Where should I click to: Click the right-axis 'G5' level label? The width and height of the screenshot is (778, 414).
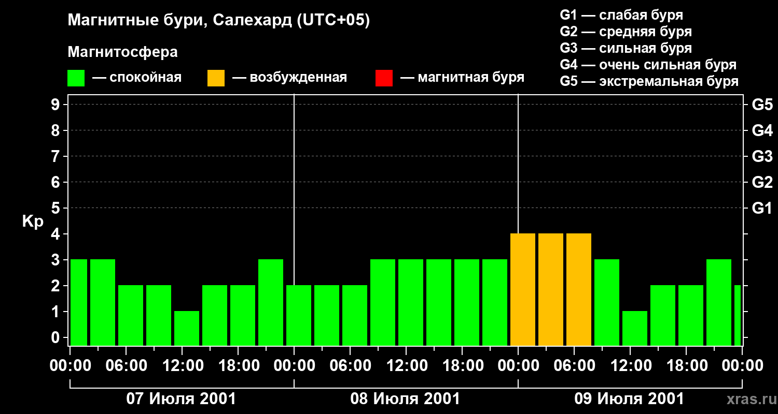pyautogui.click(x=762, y=105)
